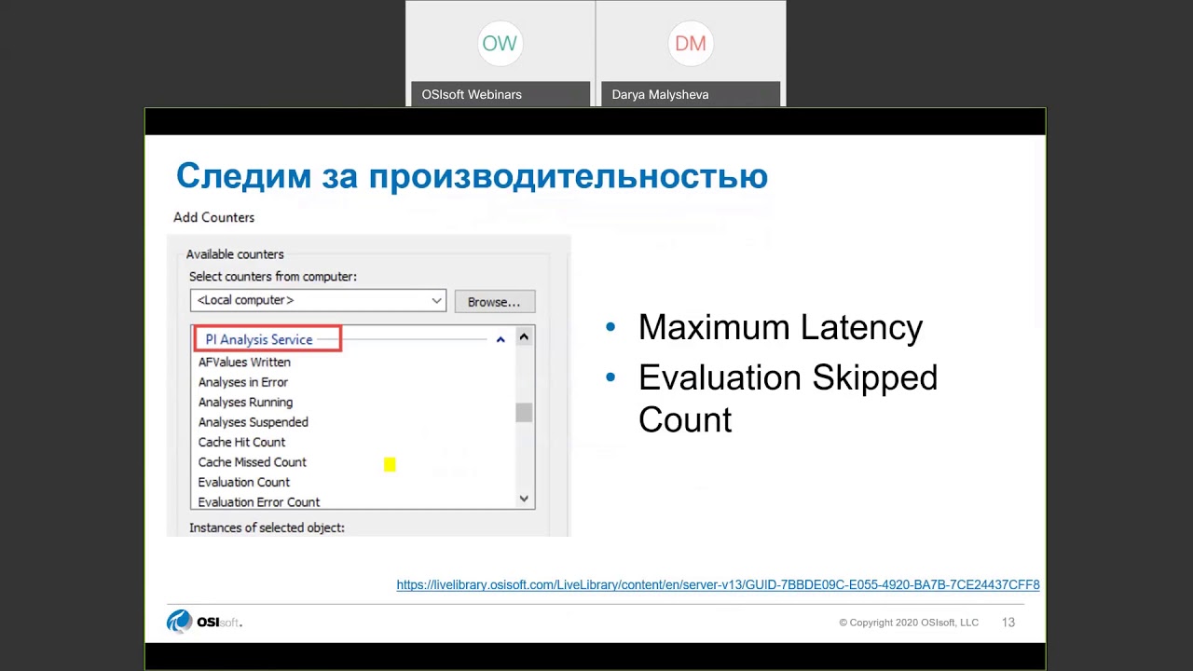The image size is (1193, 671).
Task: Click Darya Malysheva participant tile
Action: coord(691,53)
